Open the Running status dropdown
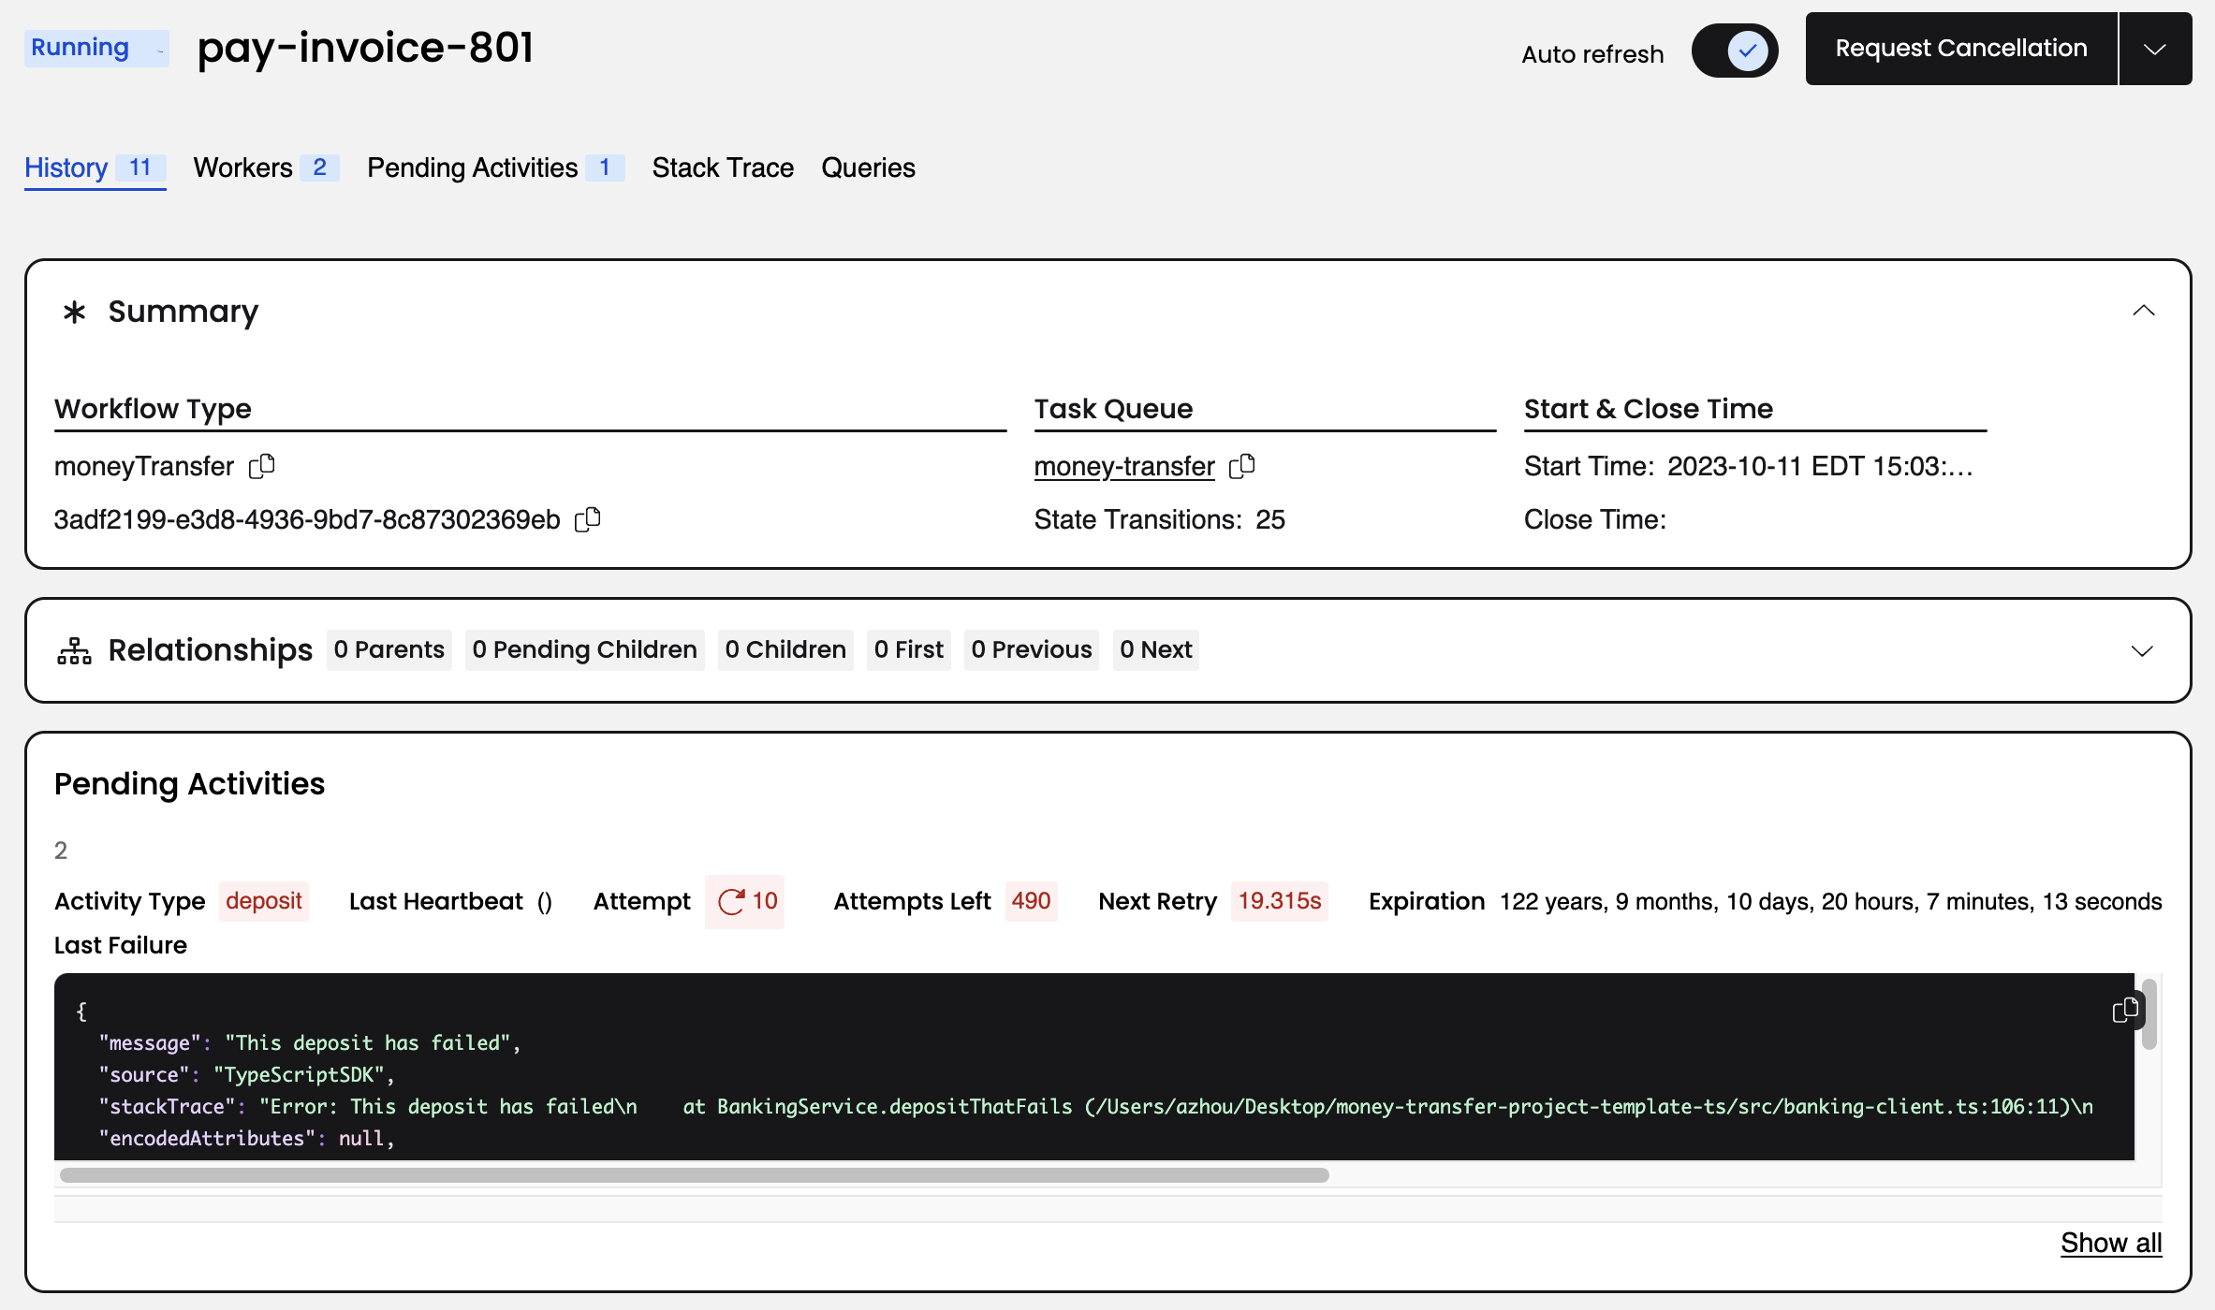Viewport: 2215px width, 1310px height. (95, 48)
